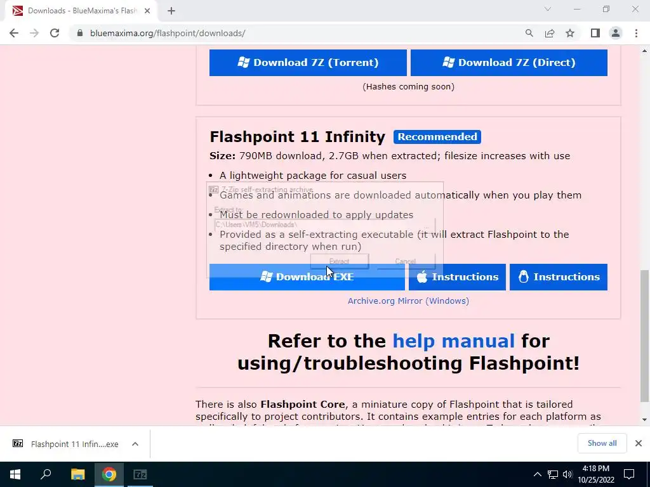
Task: Reload the Flashpoint downloads page
Action: click(55, 33)
